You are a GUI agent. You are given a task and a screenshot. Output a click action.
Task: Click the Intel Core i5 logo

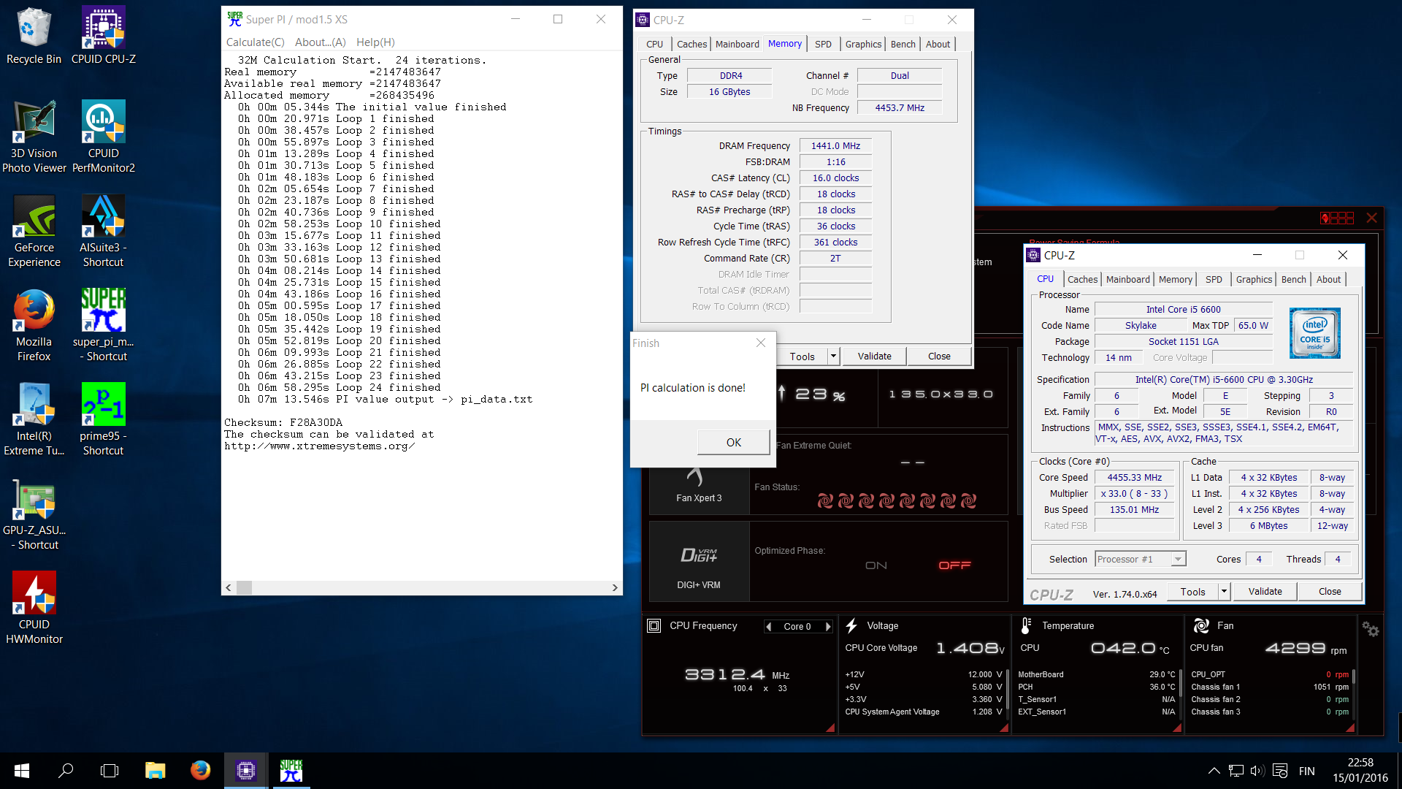1314,333
